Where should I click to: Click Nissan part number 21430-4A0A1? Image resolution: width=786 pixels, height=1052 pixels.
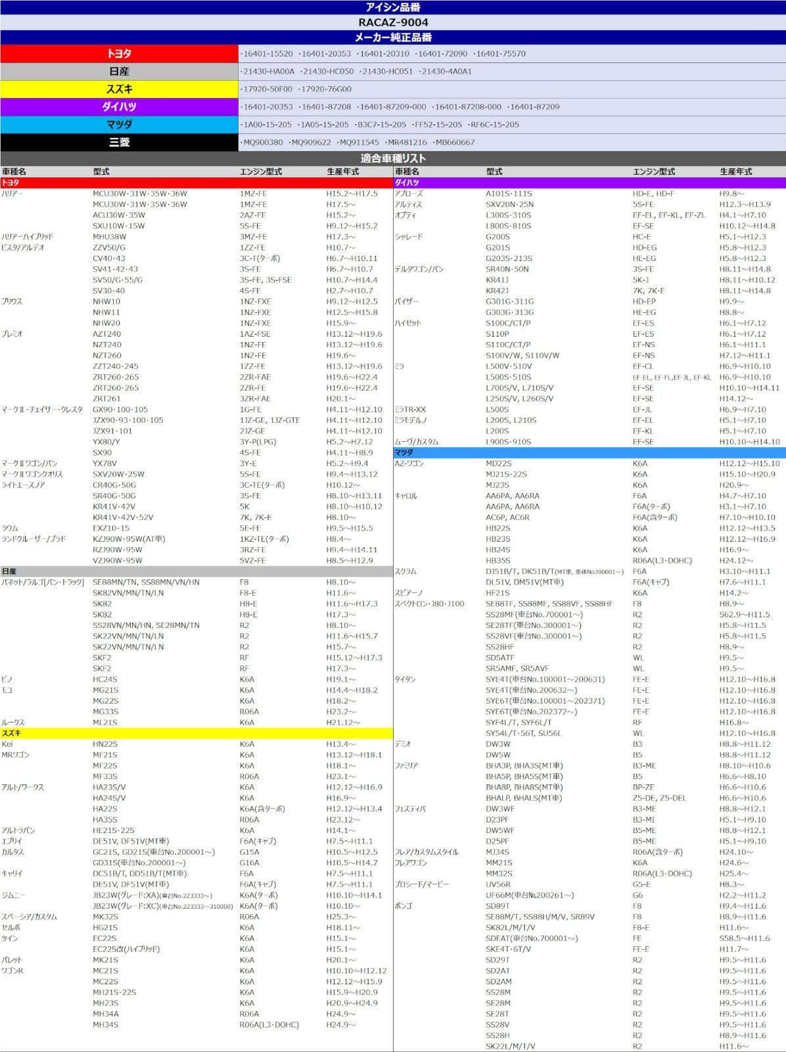tap(446, 72)
